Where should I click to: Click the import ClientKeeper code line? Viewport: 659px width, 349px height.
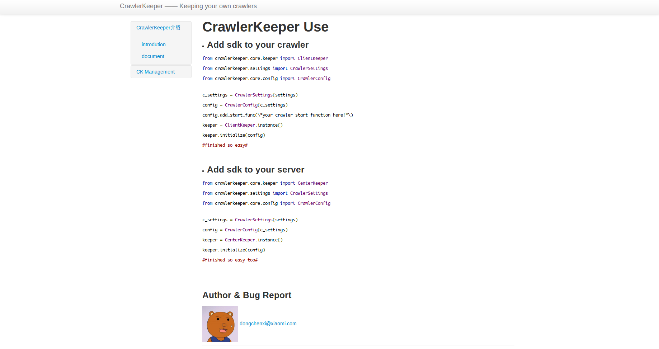[265, 58]
